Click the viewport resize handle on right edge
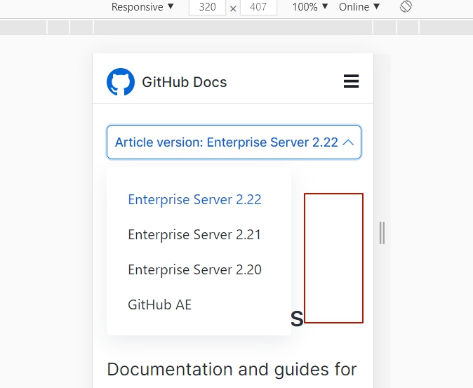The image size is (473, 388). (382, 233)
